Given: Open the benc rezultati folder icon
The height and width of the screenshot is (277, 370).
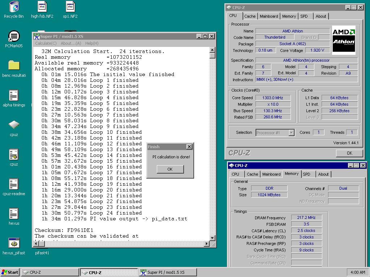Looking at the screenshot, I should pos(14,66).
